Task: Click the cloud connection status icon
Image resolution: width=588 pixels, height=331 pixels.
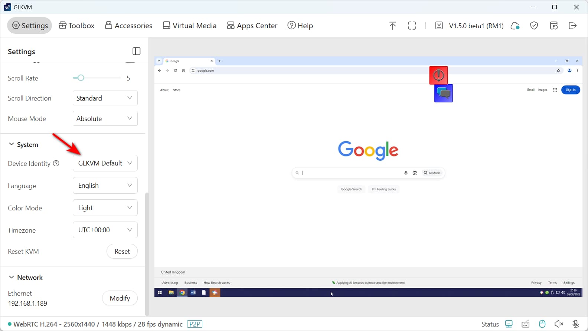Action: pyautogui.click(x=515, y=26)
